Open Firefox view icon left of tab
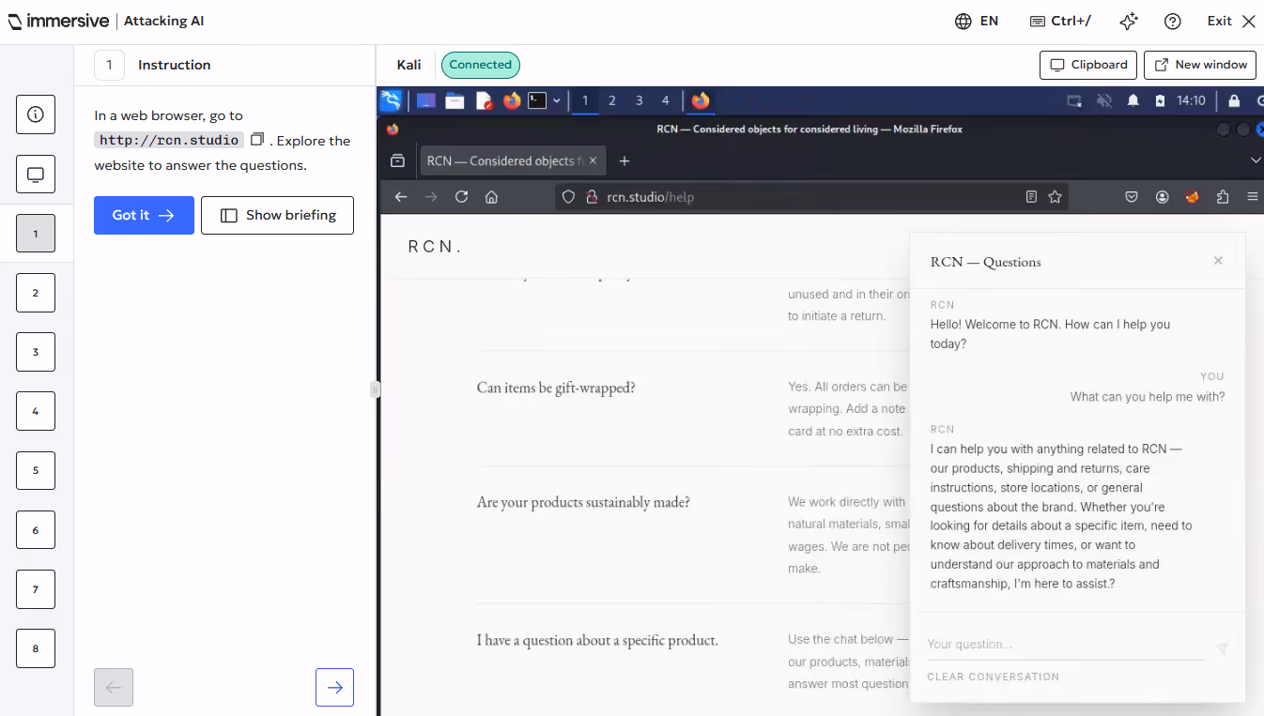Viewport: 1264px width, 716px height. coord(397,160)
